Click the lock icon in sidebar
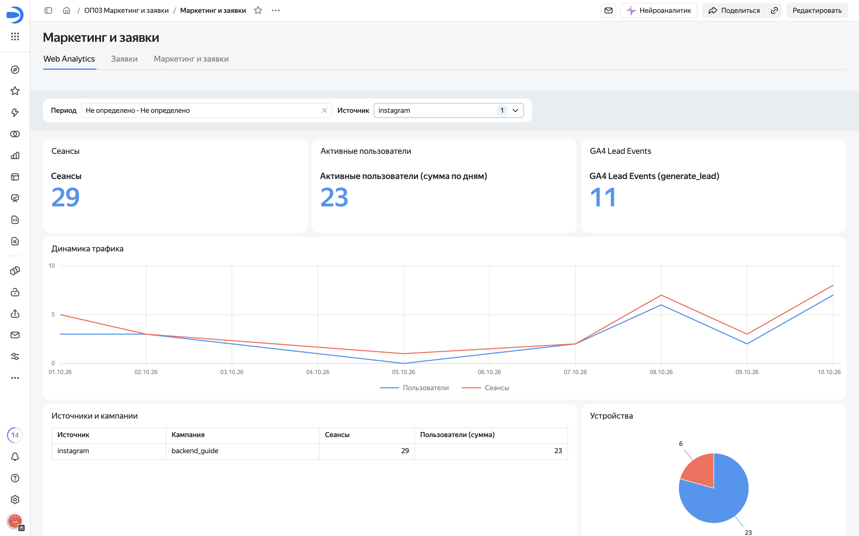Image resolution: width=859 pixels, height=536 pixels. pyautogui.click(x=15, y=292)
